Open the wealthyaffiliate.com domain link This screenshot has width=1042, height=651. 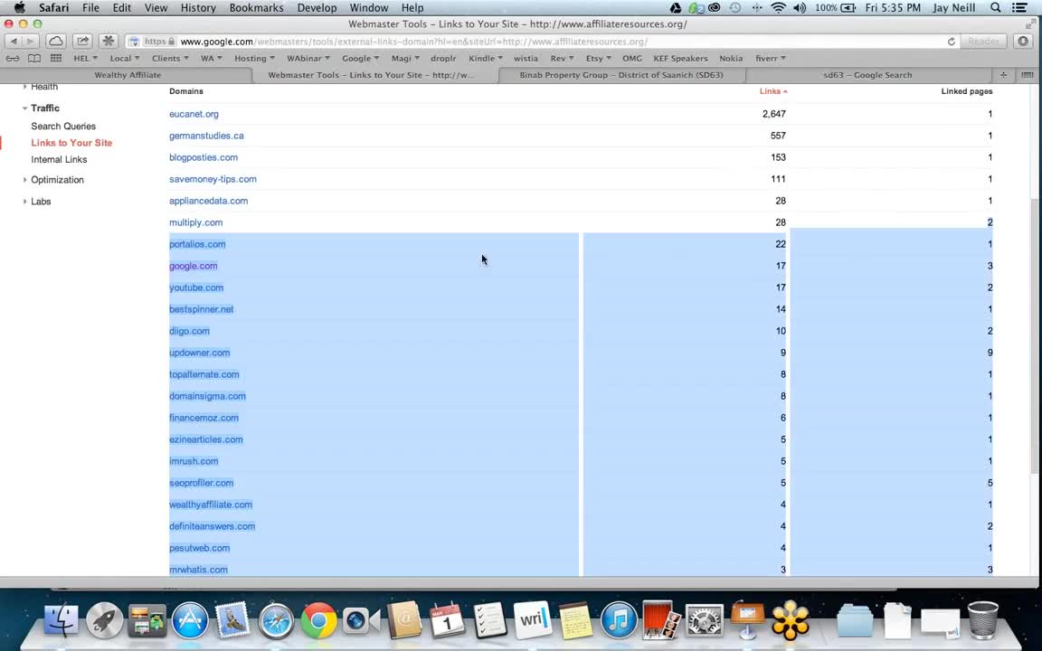click(x=211, y=505)
